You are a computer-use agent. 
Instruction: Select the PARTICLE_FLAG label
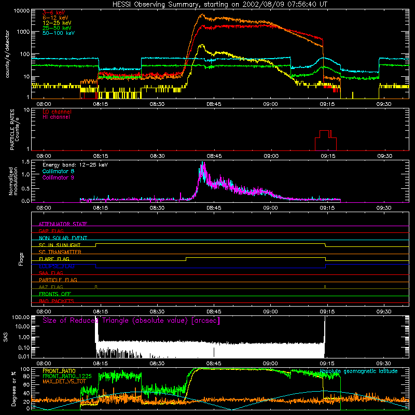click(58, 280)
